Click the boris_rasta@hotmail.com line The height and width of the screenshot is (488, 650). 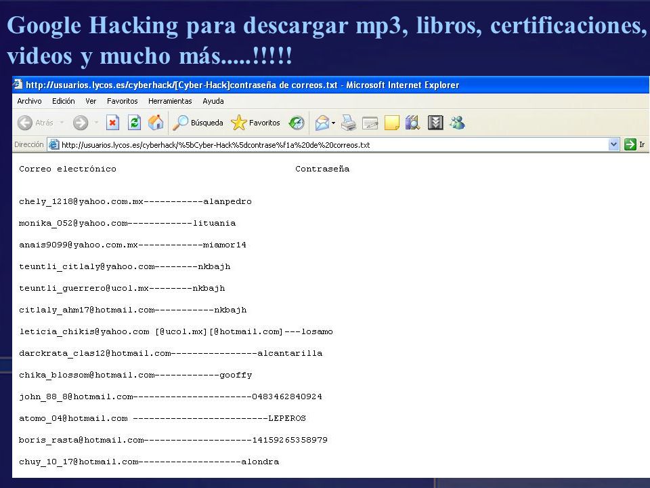point(173,440)
